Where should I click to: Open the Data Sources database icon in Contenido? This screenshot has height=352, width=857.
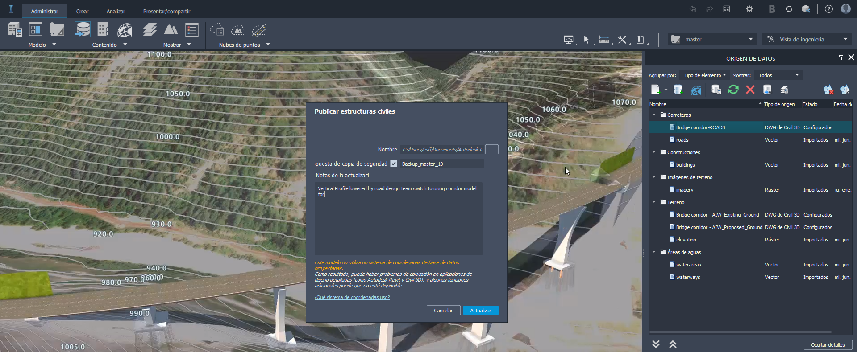(x=83, y=30)
